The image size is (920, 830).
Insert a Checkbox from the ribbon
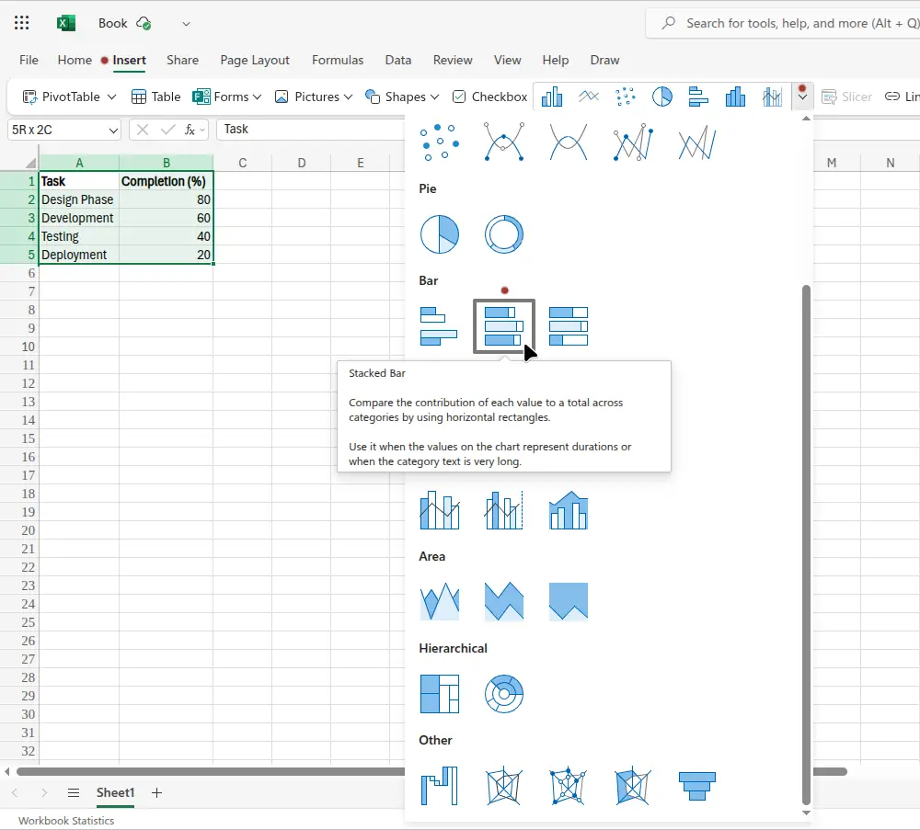click(489, 96)
